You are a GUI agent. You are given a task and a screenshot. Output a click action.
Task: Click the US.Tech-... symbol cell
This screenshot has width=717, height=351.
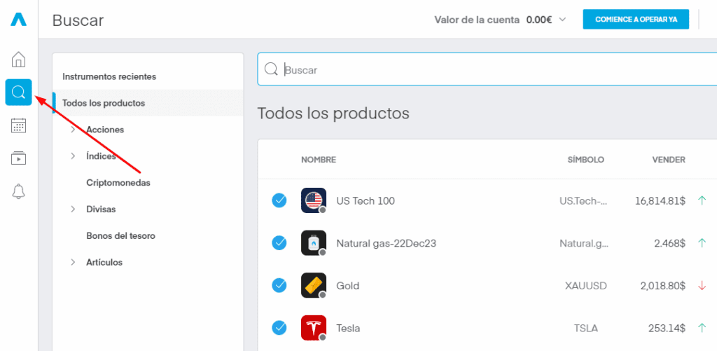[584, 200]
